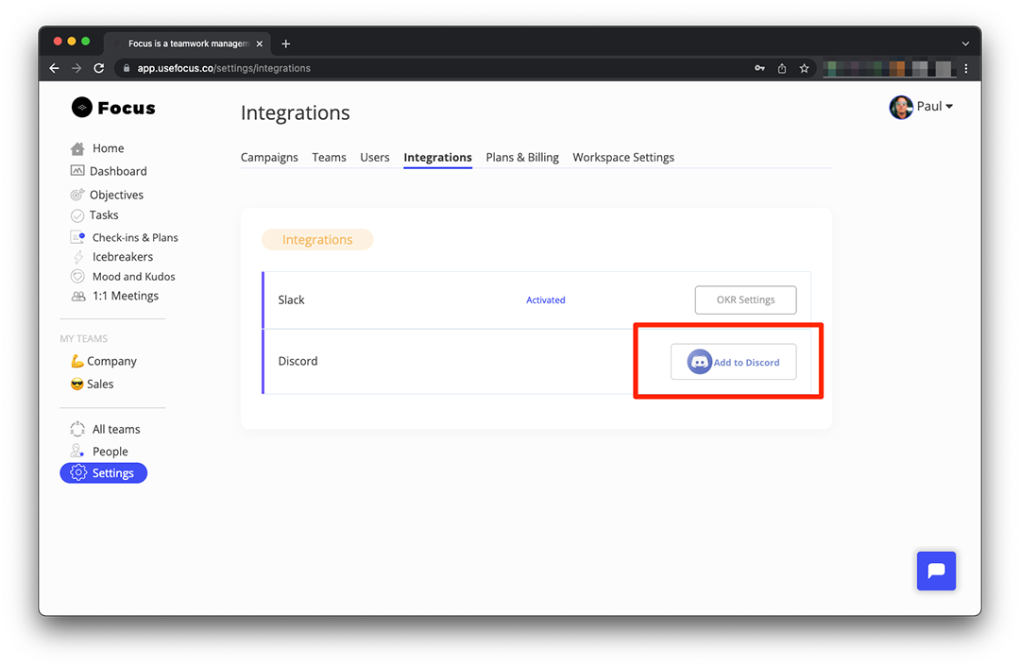Click the Activated link for Slack
The image size is (1020, 667).
point(546,300)
